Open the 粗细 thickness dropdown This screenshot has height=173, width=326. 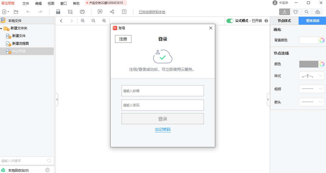click(311, 89)
